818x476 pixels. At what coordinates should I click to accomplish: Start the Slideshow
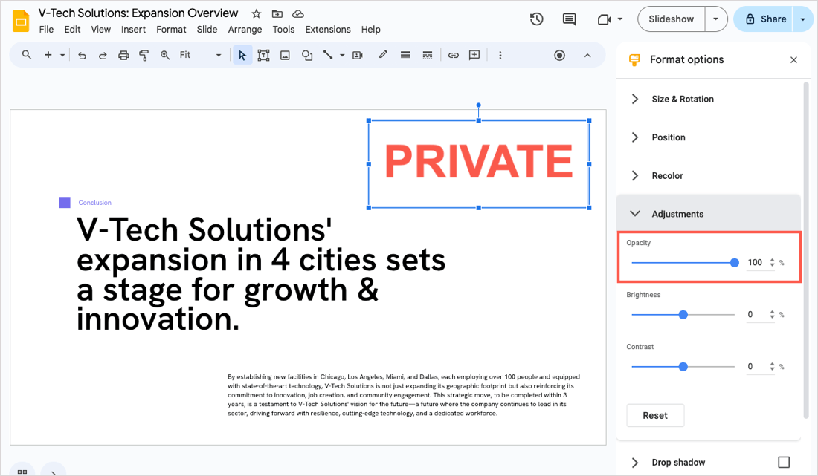click(672, 19)
